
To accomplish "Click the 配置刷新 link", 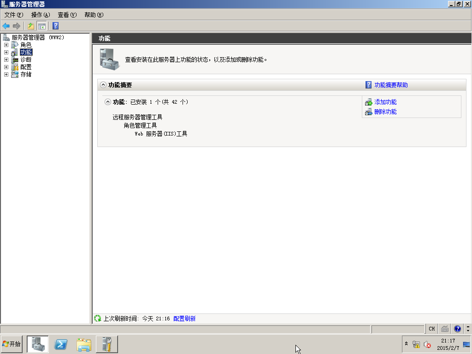I will tap(184, 319).
